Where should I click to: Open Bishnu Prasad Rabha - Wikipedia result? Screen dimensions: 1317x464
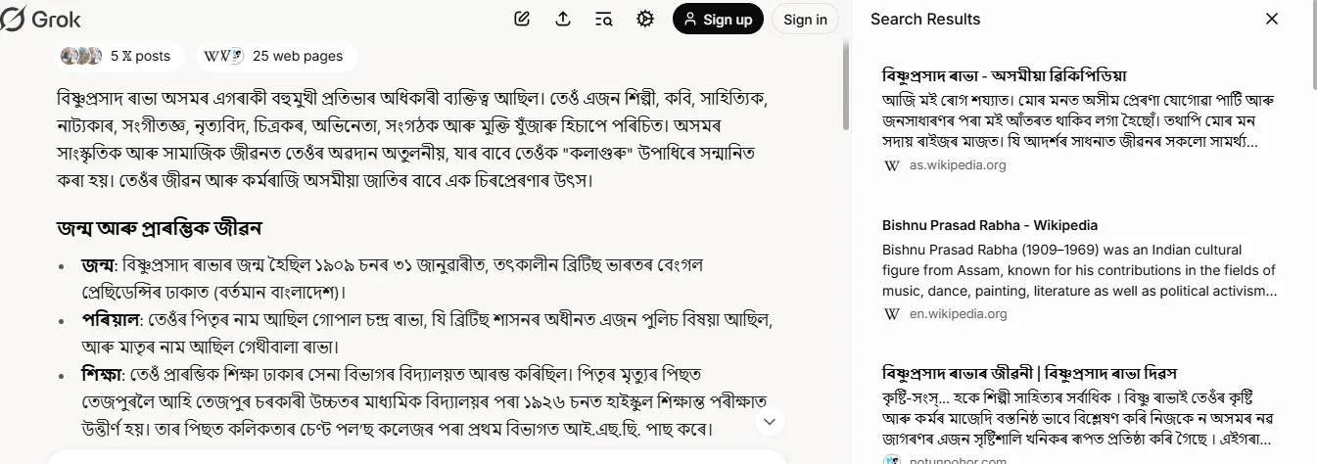click(x=989, y=225)
